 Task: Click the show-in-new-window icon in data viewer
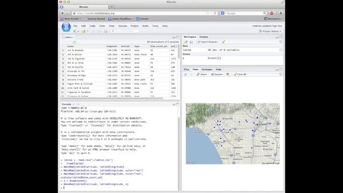point(74,42)
